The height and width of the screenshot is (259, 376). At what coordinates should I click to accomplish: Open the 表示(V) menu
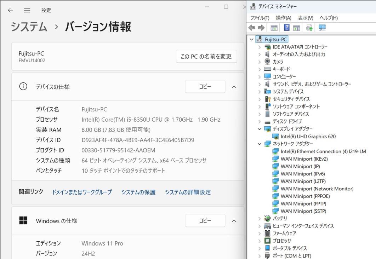pos(305,18)
